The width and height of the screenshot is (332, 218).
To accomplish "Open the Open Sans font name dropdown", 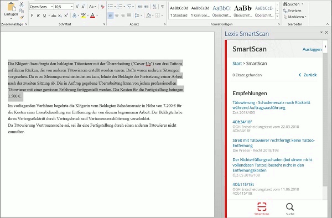I will pyautogui.click(x=52, y=7).
